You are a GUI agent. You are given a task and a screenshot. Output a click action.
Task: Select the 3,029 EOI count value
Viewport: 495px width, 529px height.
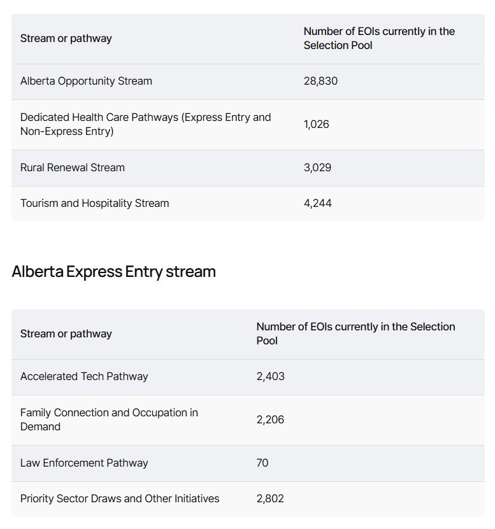[317, 168]
